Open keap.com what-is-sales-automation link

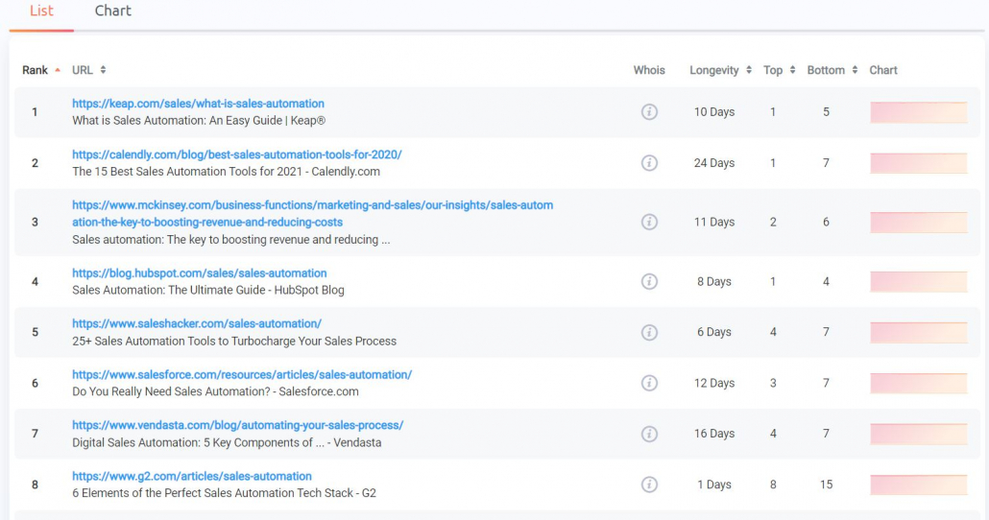pos(198,104)
